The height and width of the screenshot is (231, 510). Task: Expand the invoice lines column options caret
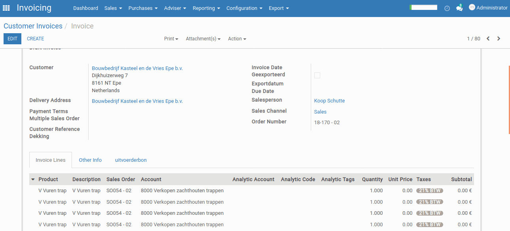pyautogui.click(x=33, y=180)
